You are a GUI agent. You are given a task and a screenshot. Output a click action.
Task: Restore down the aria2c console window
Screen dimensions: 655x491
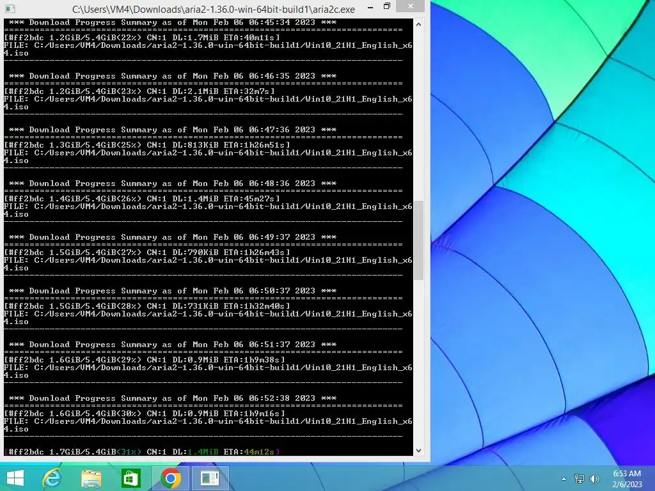(x=387, y=6)
